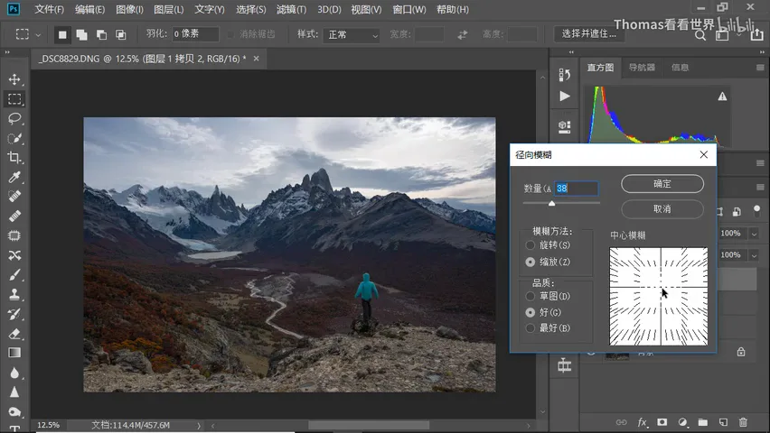770x433 pixels.
Task: Click 确定 in radial blur dialog
Action: (662, 184)
